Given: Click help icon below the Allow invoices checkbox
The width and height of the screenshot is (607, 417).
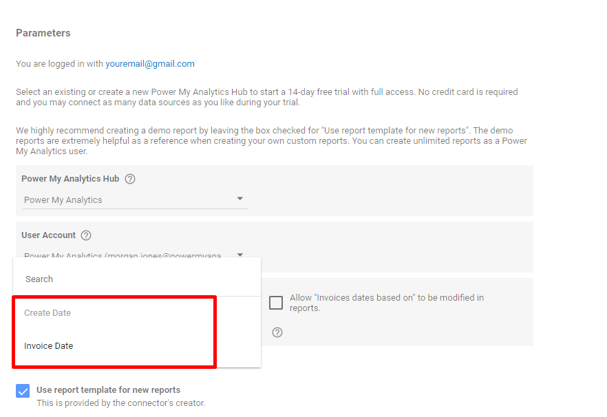Looking at the screenshot, I should coord(277,332).
